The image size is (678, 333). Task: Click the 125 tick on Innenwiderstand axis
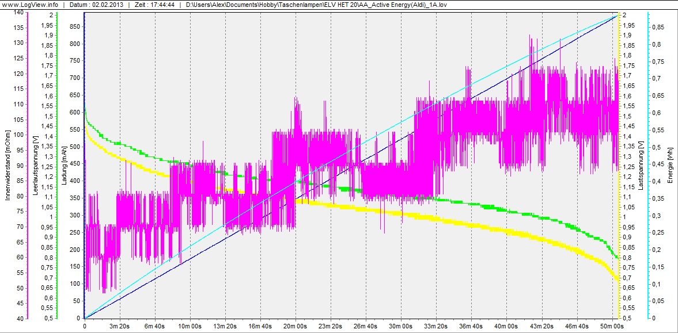pyautogui.click(x=18, y=58)
